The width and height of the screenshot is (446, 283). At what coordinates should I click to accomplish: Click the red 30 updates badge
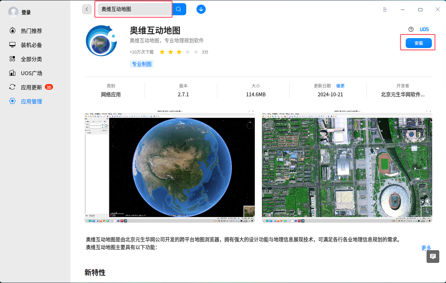(x=49, y=87)
